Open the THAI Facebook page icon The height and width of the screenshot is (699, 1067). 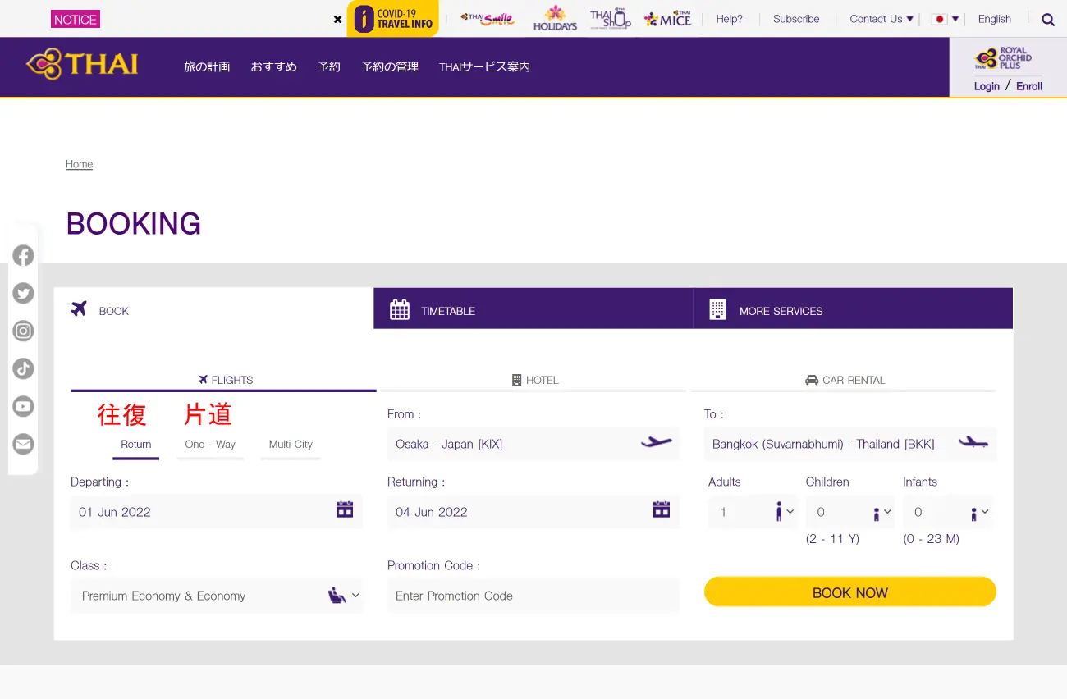click(x=23, y=255)
